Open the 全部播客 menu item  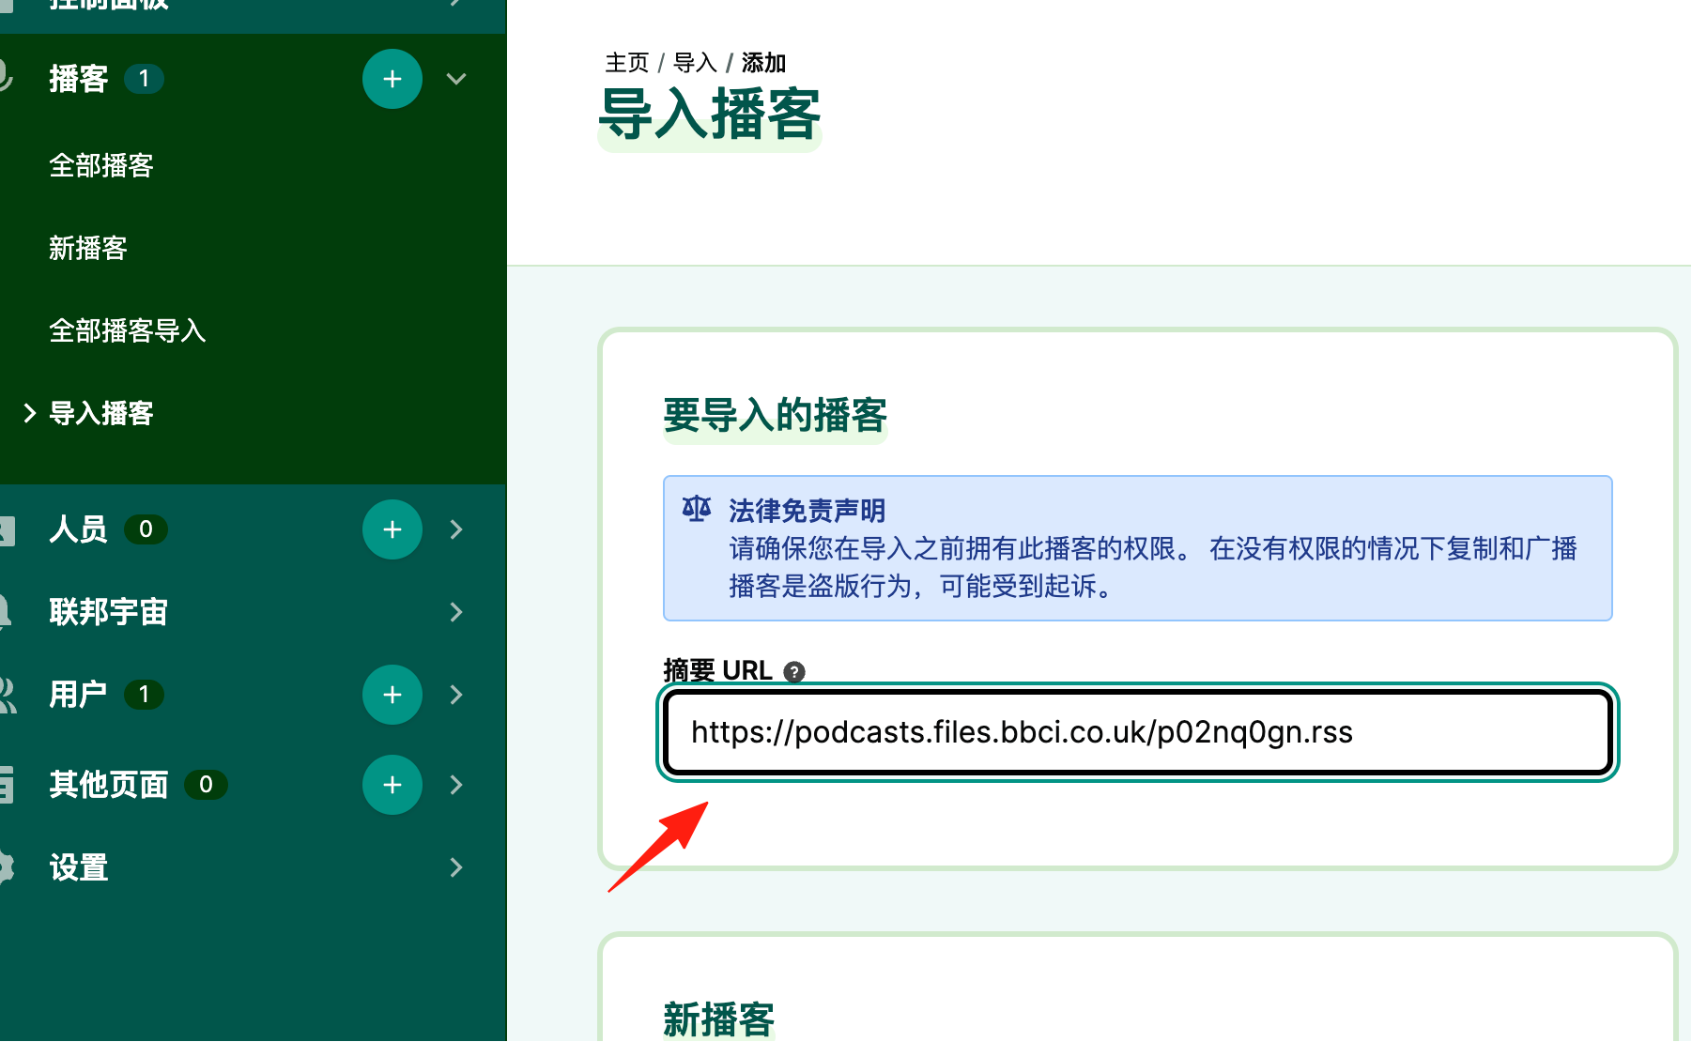(x=101, y=165)
